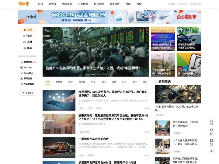Switch to the 海外 category tab

click(104, 82)
